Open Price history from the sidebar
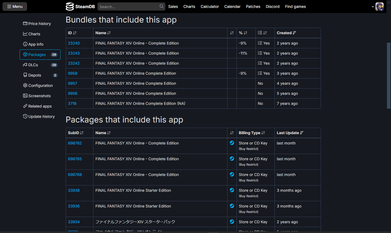This screenshot has width=391, height=233. (x=37, y=24)
